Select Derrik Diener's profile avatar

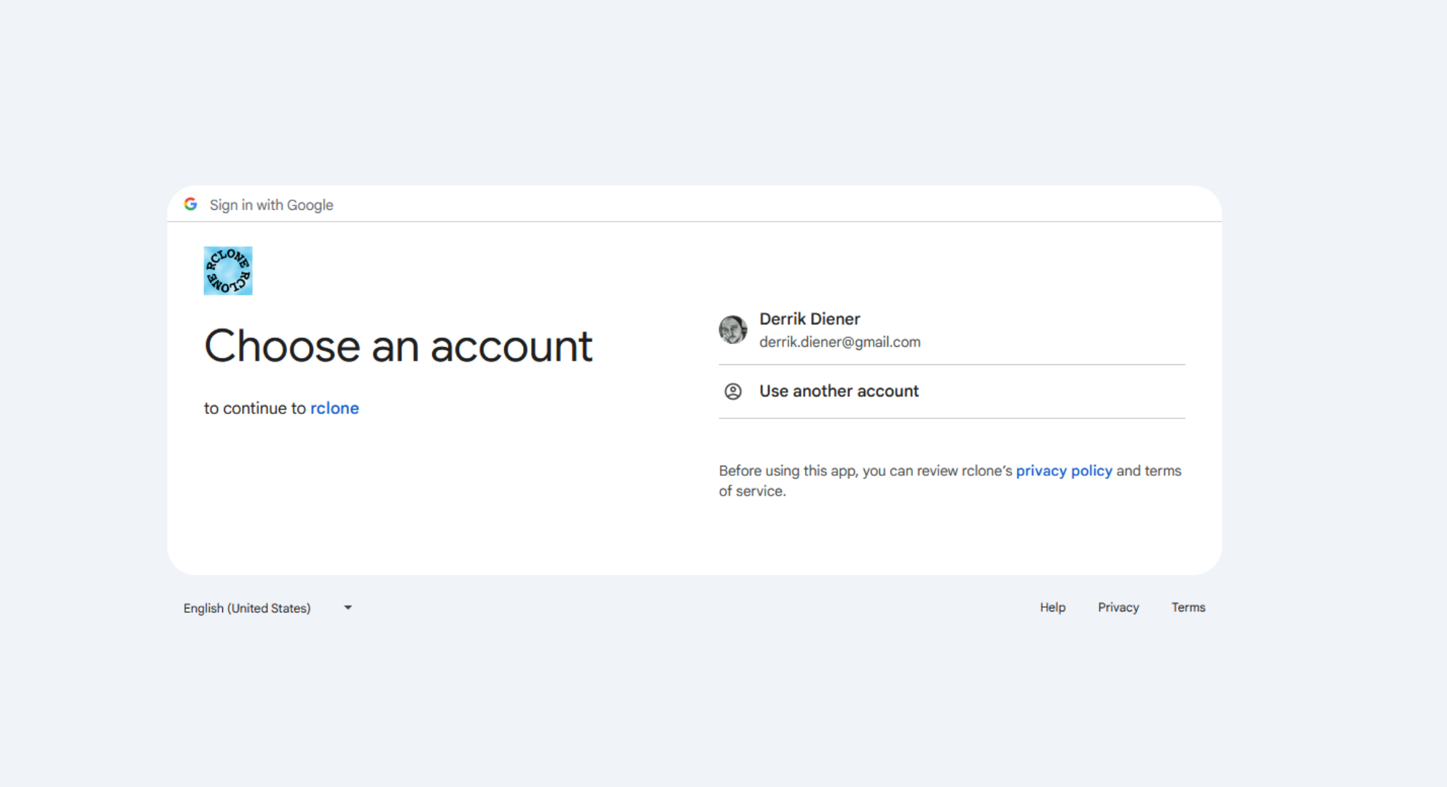[x=733, y=329]
